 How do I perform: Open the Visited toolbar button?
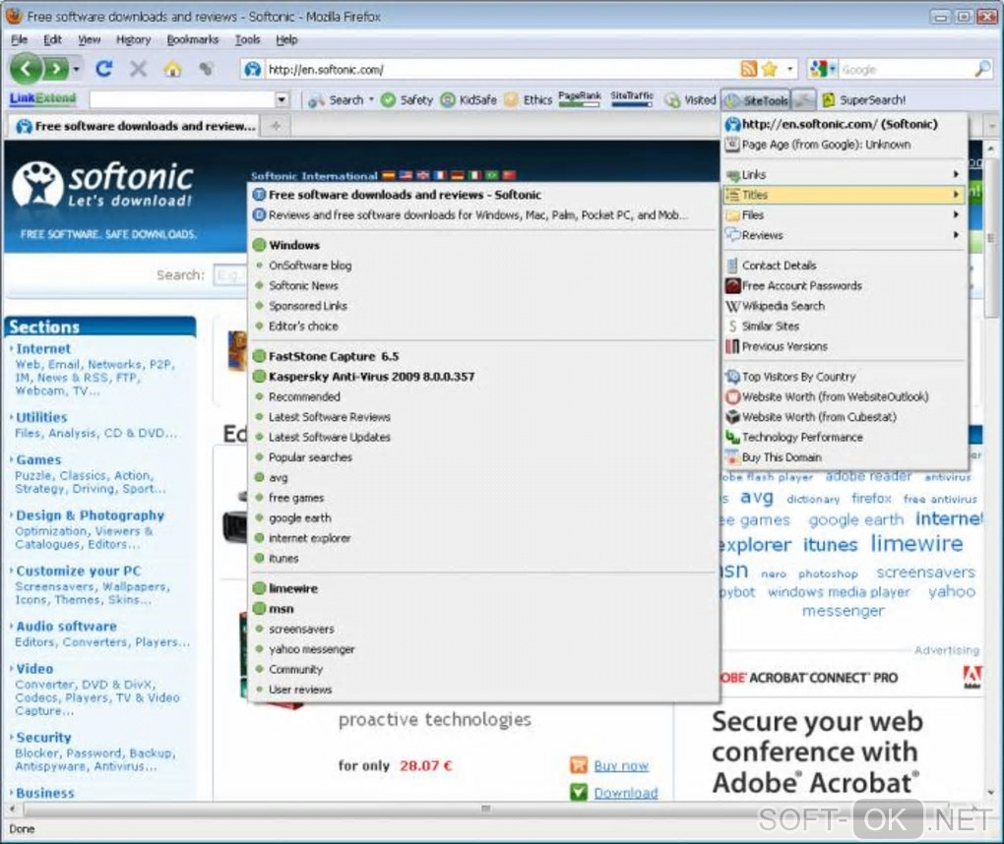click(x=691, y=99)
